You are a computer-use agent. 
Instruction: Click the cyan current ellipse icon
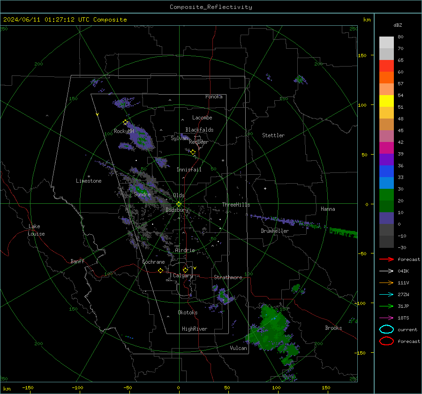click(x=386, y=329)
